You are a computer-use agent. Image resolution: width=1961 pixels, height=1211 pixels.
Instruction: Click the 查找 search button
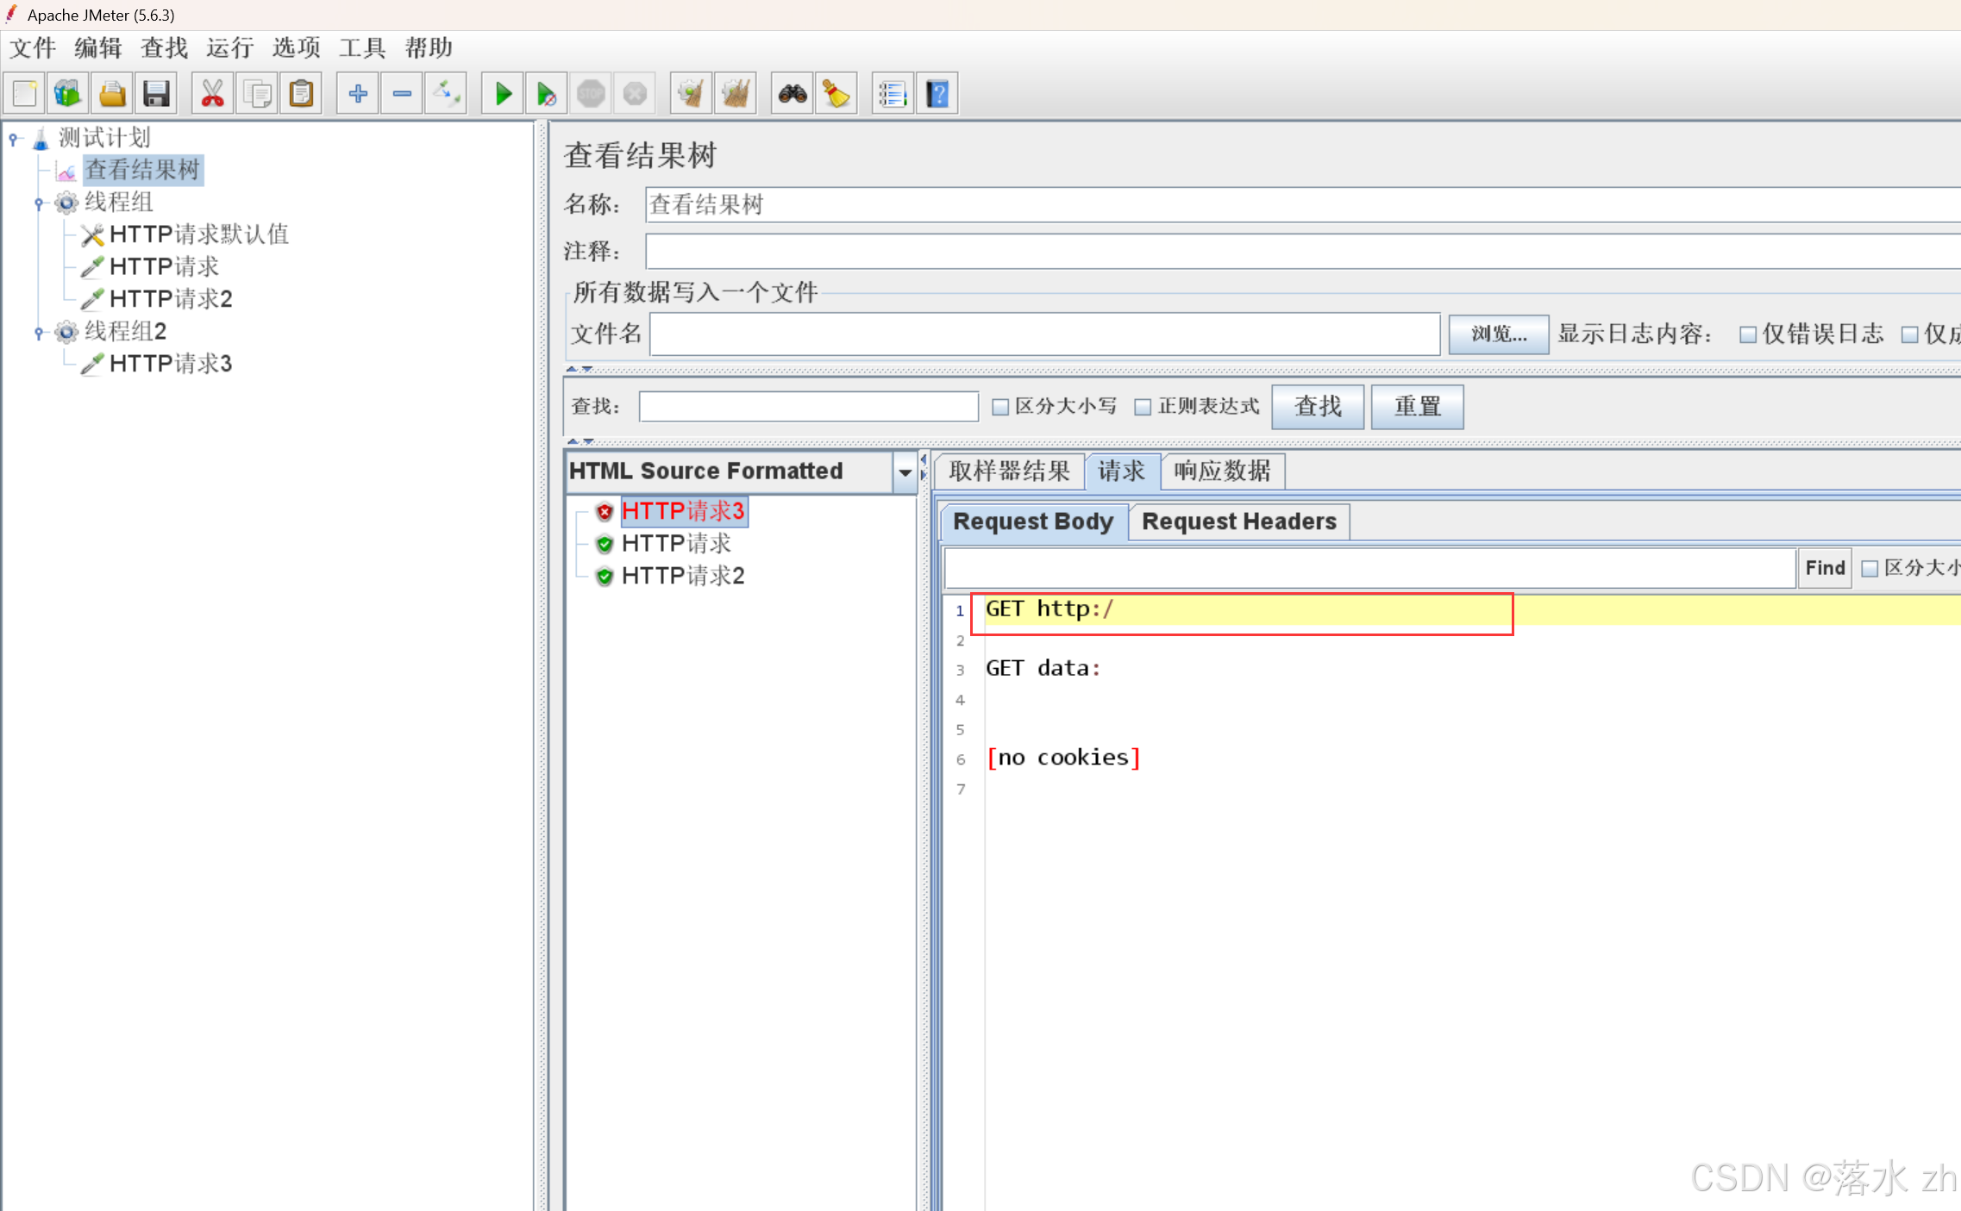click(x=1318, y=407)
